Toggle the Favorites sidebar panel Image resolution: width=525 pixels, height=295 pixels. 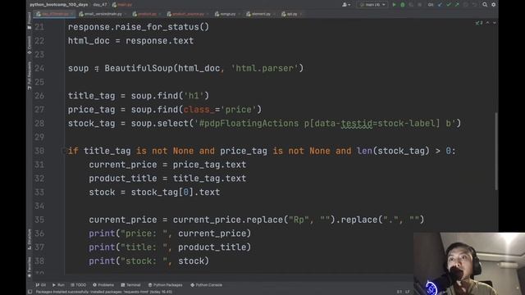pyautogui.click(x=30, y=266)
